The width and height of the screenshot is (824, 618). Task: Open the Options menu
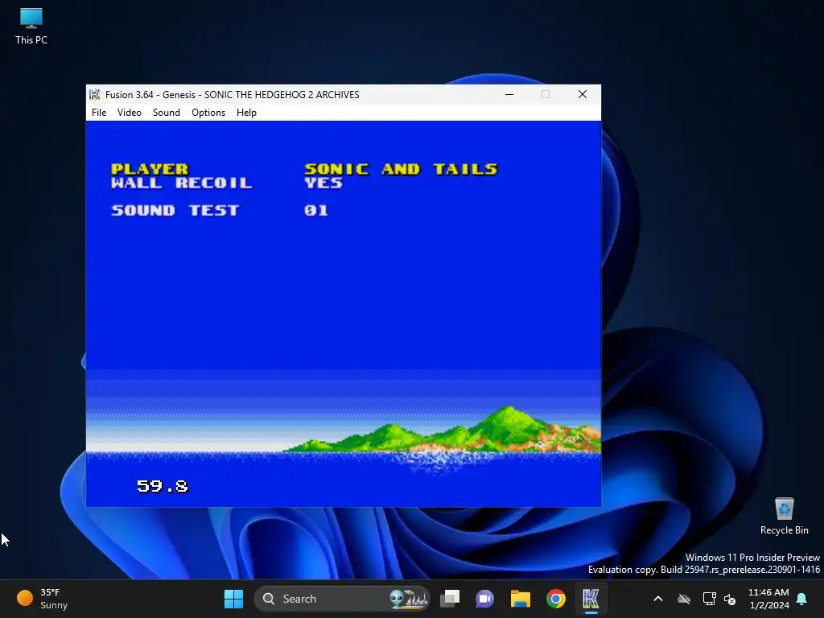coord(208,113)
